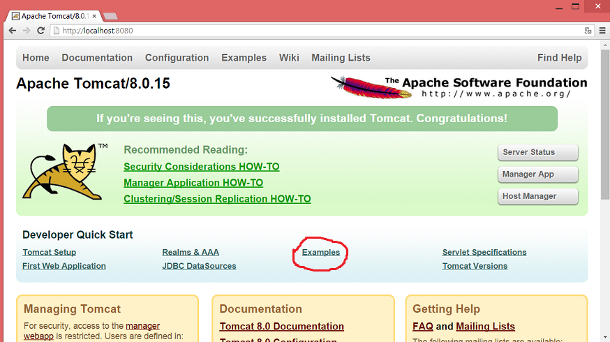Click the Host Manager button

[x=538, y=196]
